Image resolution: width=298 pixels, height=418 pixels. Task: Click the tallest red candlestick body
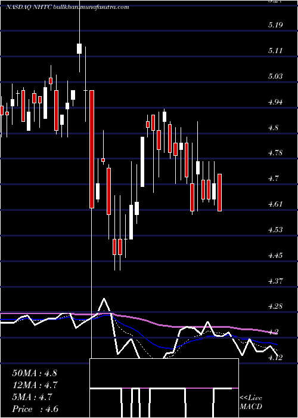click(92, 149)
